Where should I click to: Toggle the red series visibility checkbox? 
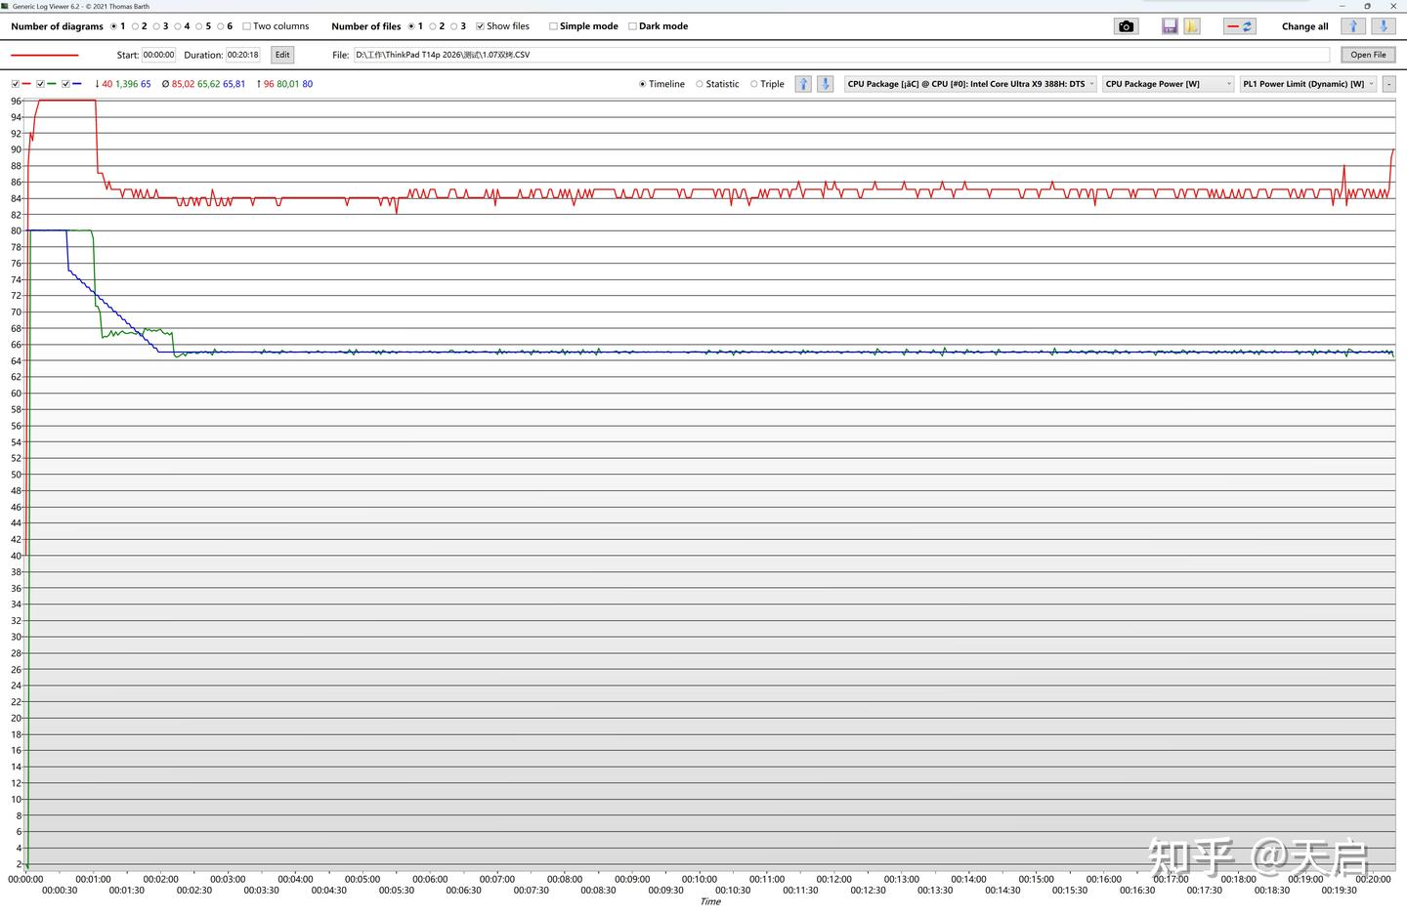[16, 84]
